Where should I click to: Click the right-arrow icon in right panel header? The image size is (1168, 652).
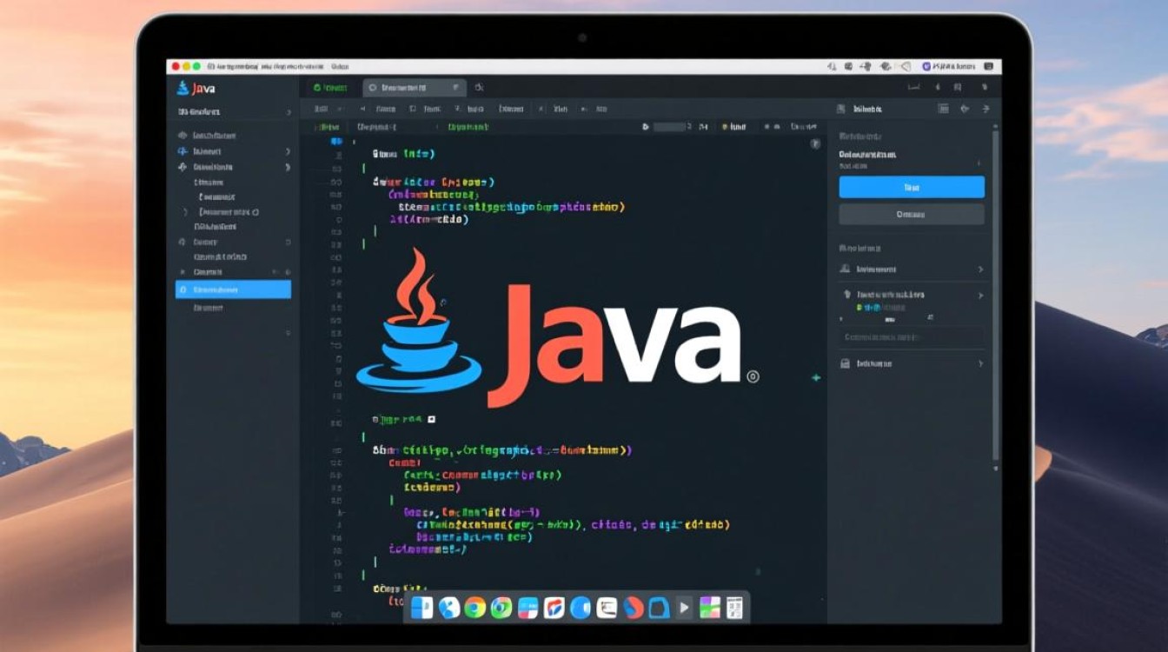click(x=985, y=110)
